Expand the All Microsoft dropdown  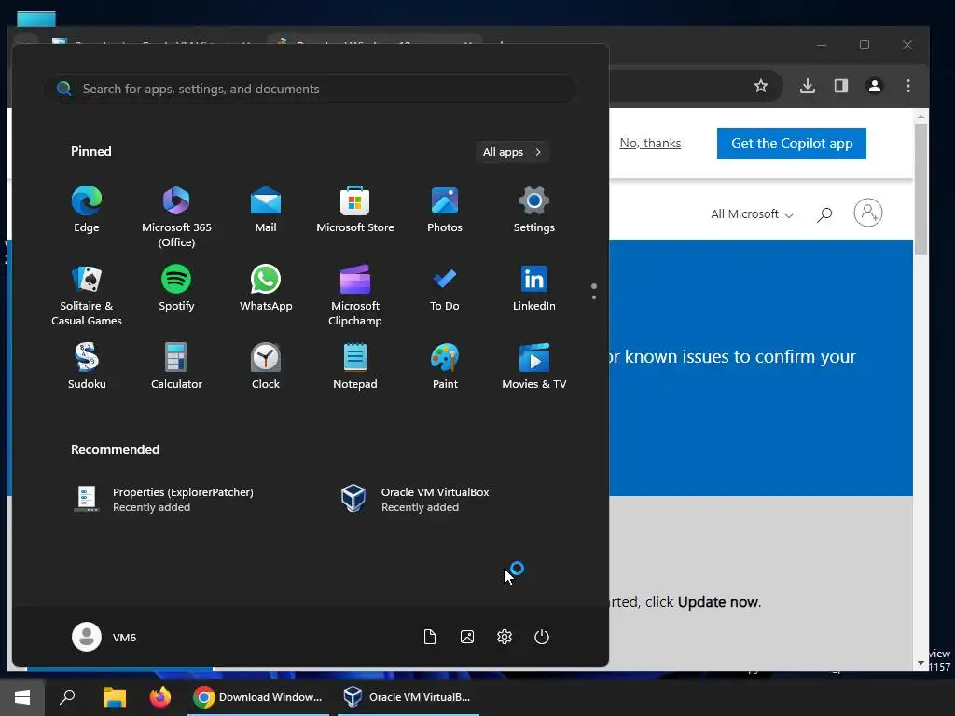(752, 214)
